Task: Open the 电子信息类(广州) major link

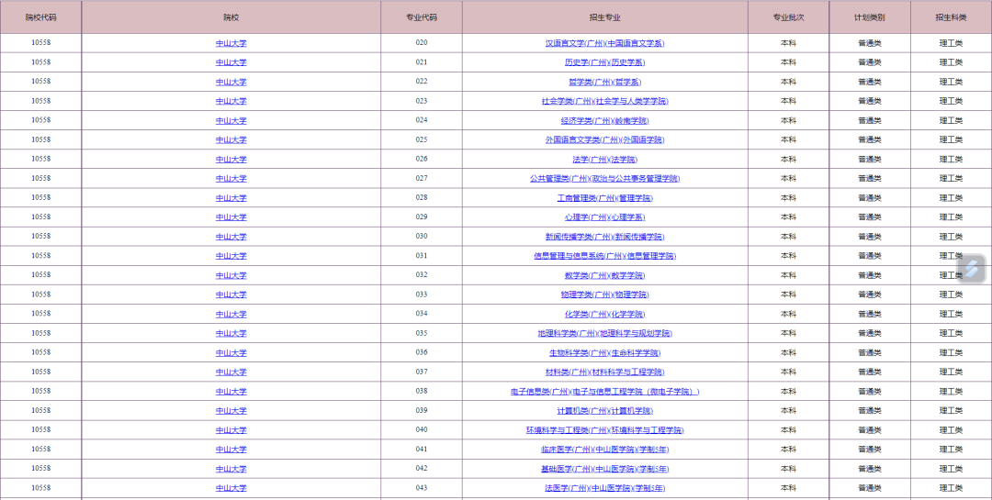Action: point(604,391)
